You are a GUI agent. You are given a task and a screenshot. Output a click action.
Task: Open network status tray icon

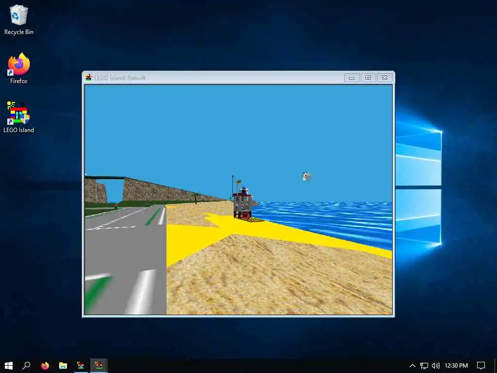(x=424, y=366)
